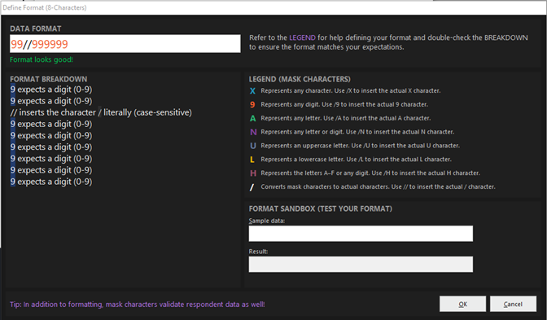Click 'Represents any letter. Use /A' legend text
The width and height of the screenshot is (547, 320).
coord(346,118)
